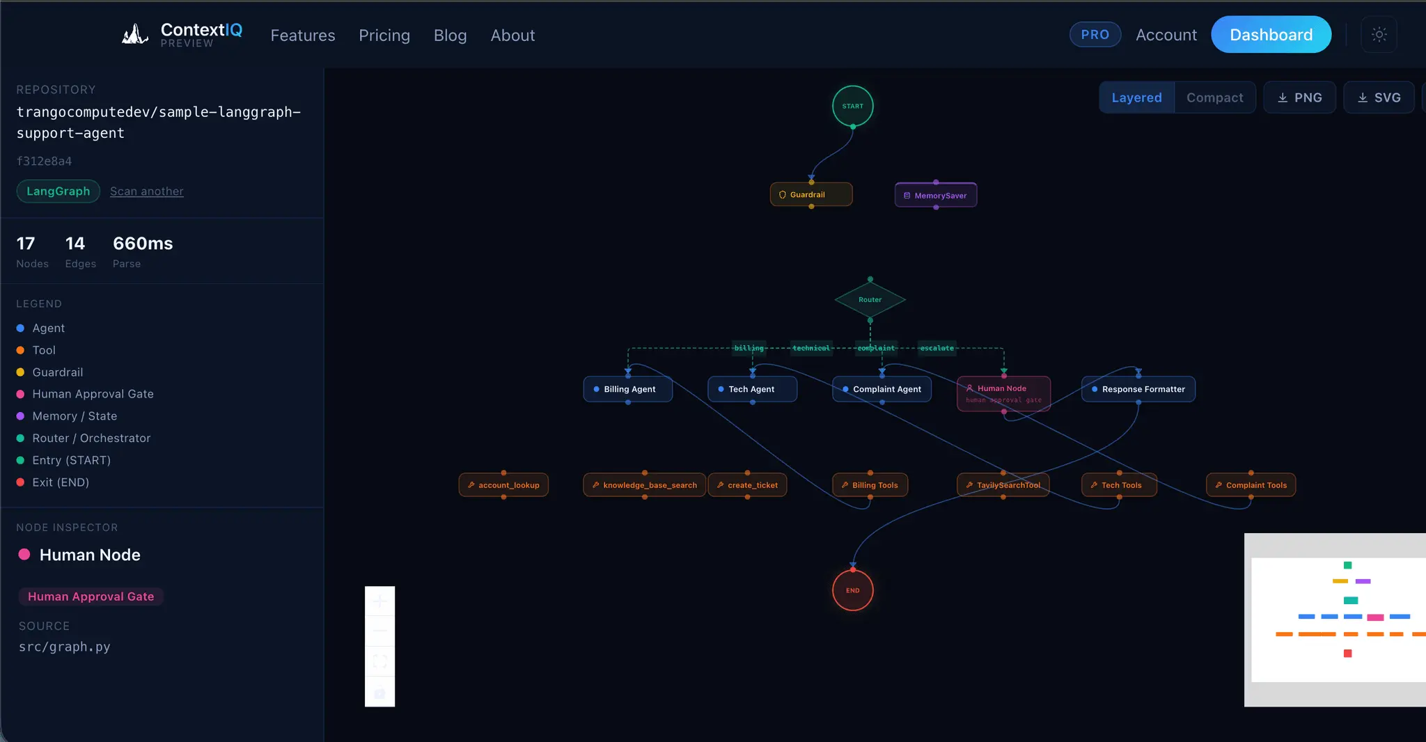Open the Pricing page
This screenshot has width=1426, height=742.
[384, 35]
